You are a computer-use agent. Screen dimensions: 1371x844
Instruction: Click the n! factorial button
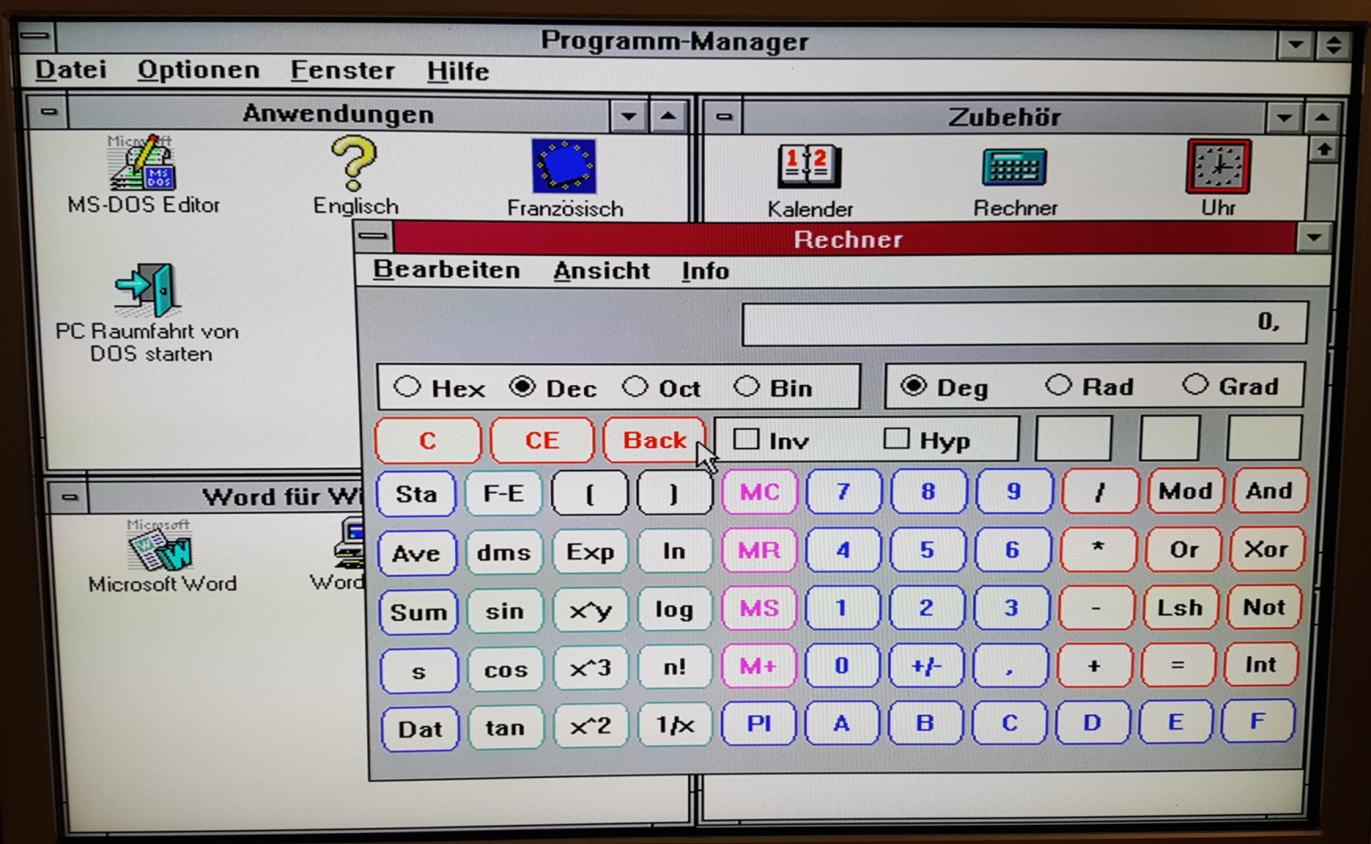[675, 668]
